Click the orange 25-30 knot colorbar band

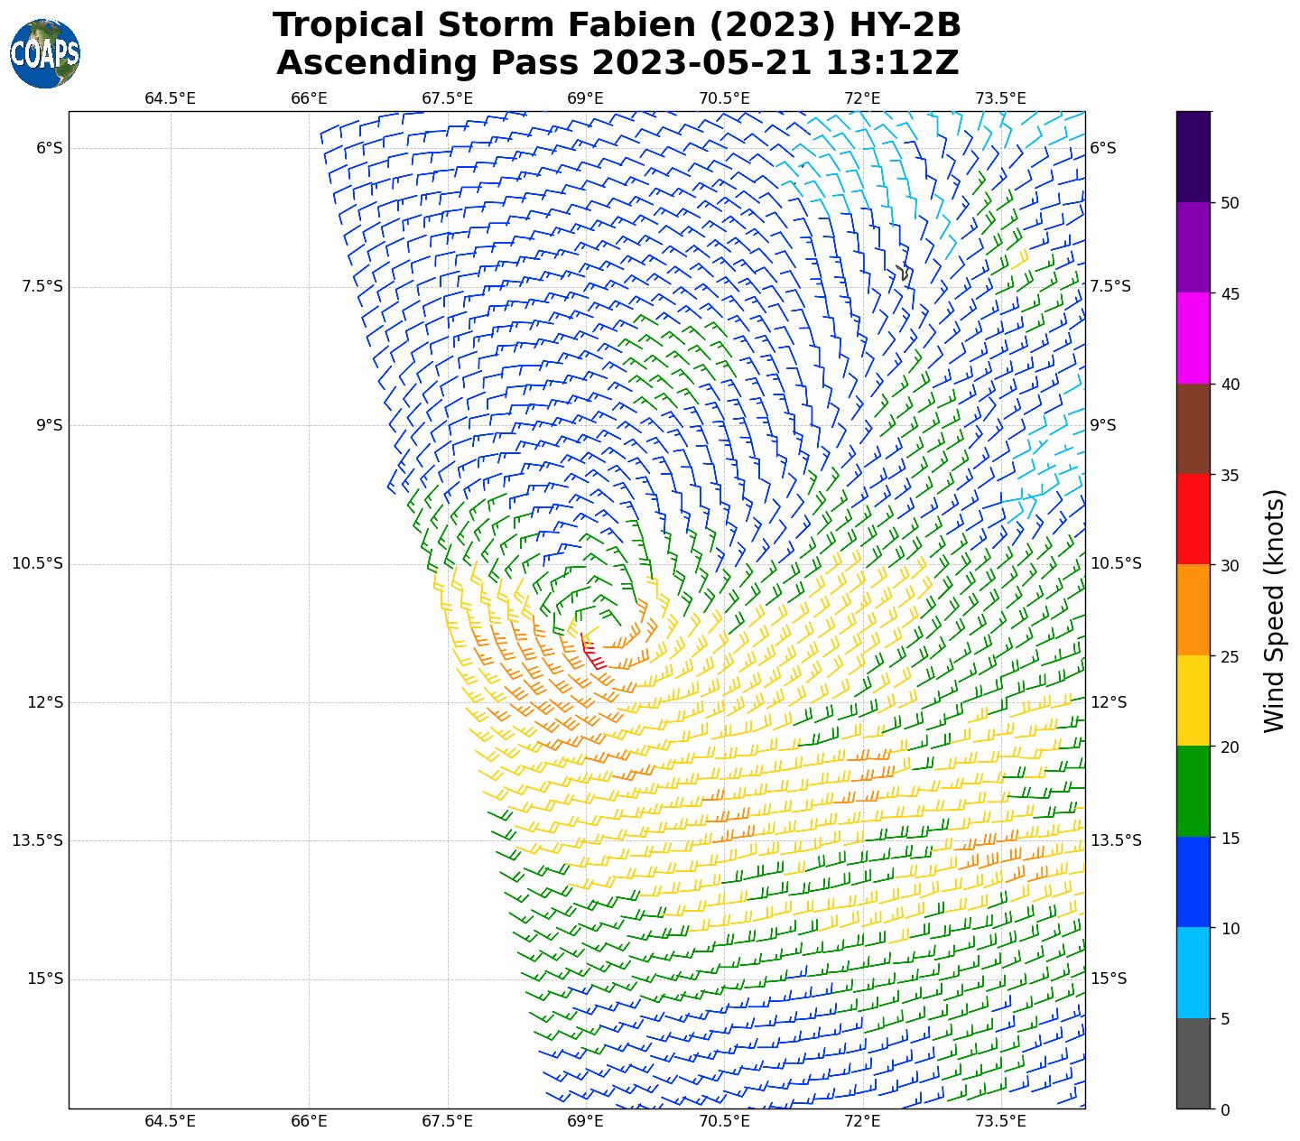coord(1193,609)
